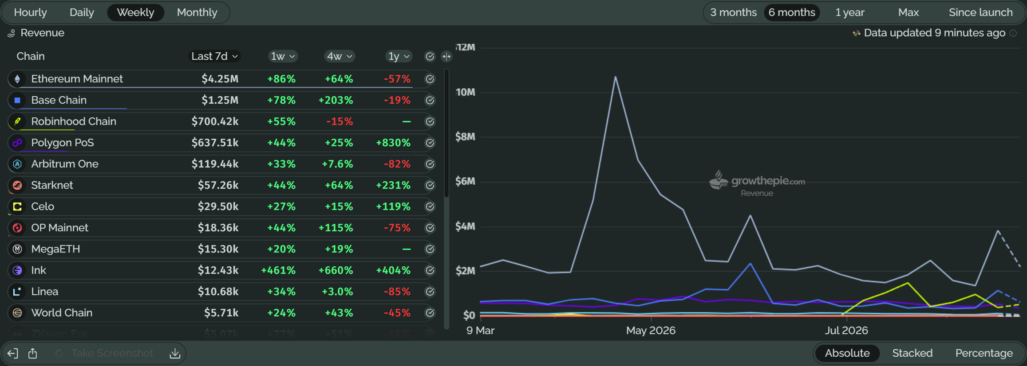This screenshot has width=1027, height=366.
Task: Click the Robinhood Chain feather icon
Action: (17, 121)
